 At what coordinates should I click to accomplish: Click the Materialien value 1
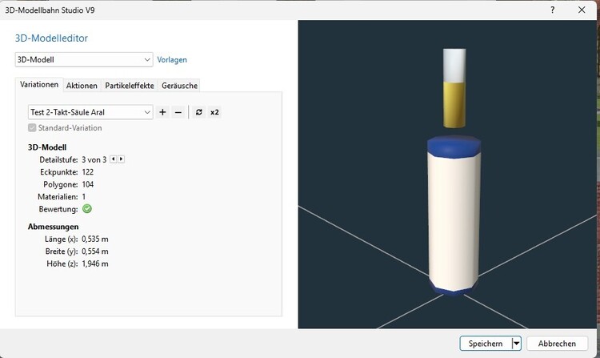click(x=84, y=197)
